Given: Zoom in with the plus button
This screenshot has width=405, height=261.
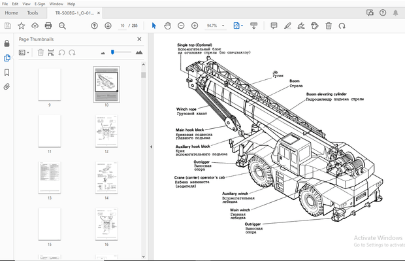Looking at the screenshot, I should 195,26.
